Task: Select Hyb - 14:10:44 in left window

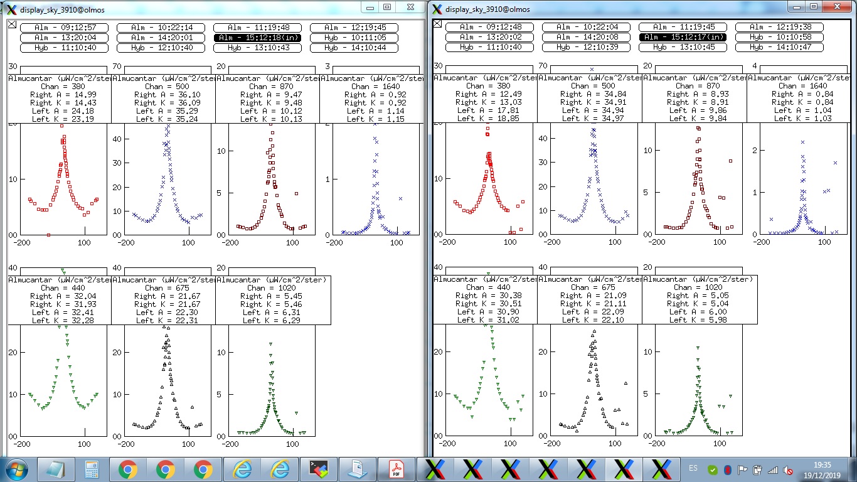Action: click(x=355, y=48)
